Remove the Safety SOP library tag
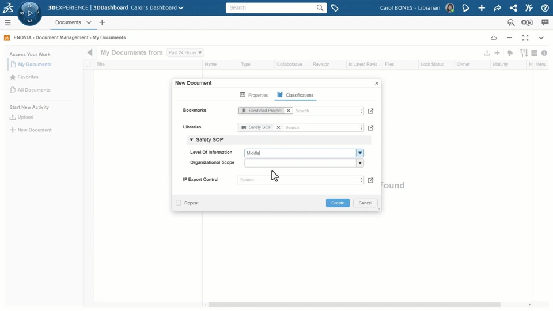 point(278,127)
